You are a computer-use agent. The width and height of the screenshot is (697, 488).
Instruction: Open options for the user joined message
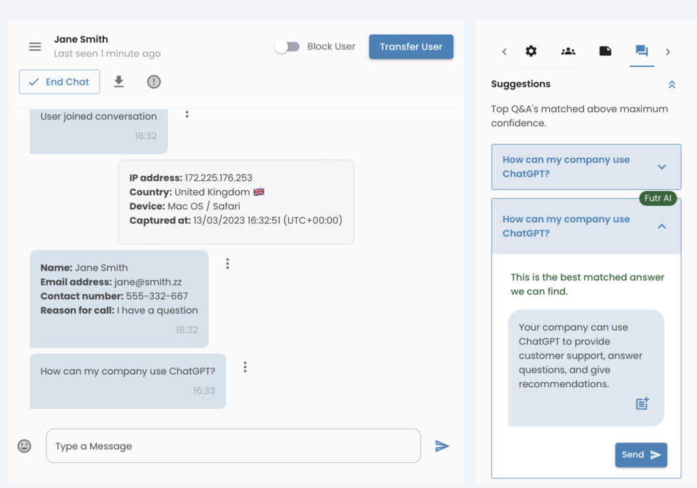click(187, 115)
